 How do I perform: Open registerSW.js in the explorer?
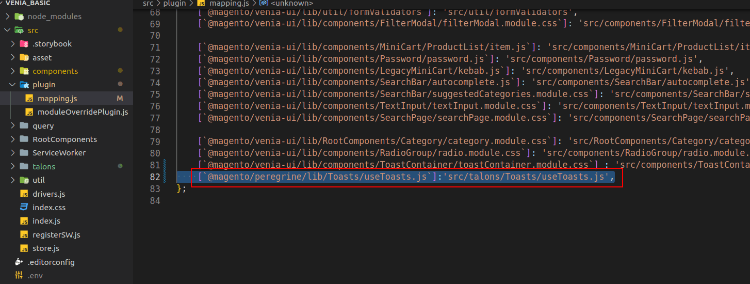(56, 235)
